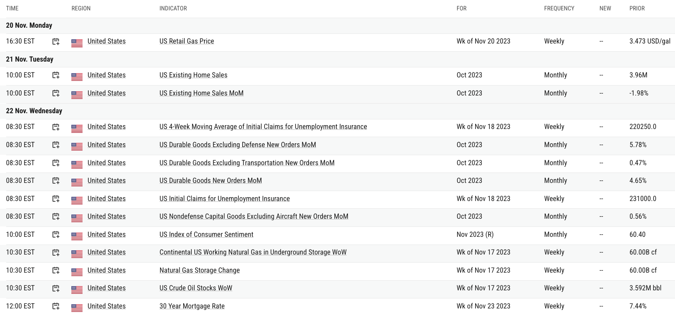Click United States link in Consumer Sentiment row
675x315 pixels.
coord(106,235)
